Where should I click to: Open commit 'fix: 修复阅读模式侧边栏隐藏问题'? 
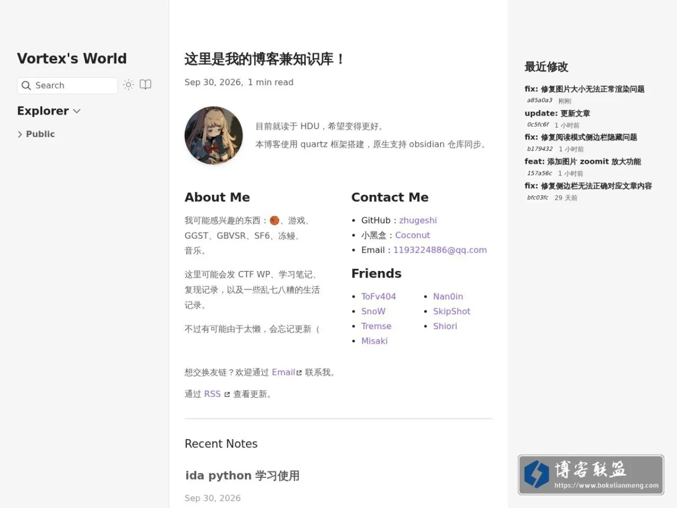click(581, 137)
